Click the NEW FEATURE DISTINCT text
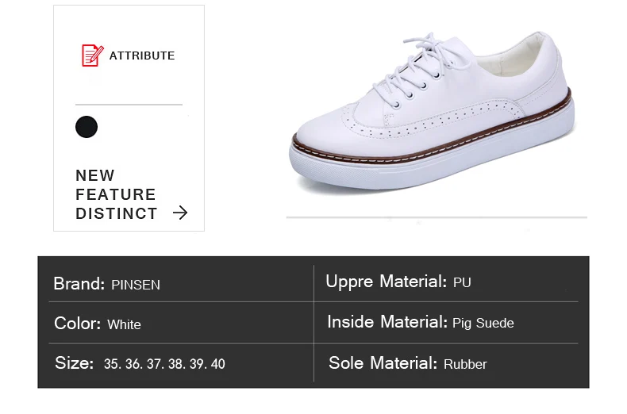 pos(115,194)
